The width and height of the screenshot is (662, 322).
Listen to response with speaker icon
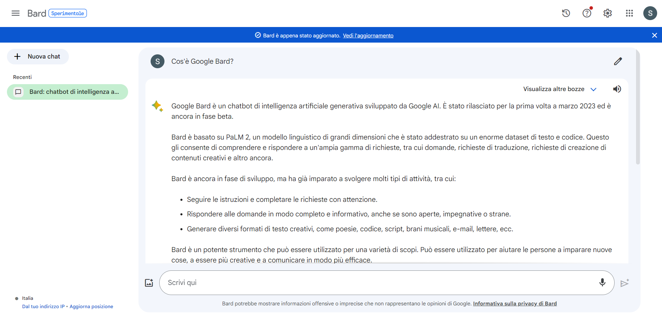617,89
